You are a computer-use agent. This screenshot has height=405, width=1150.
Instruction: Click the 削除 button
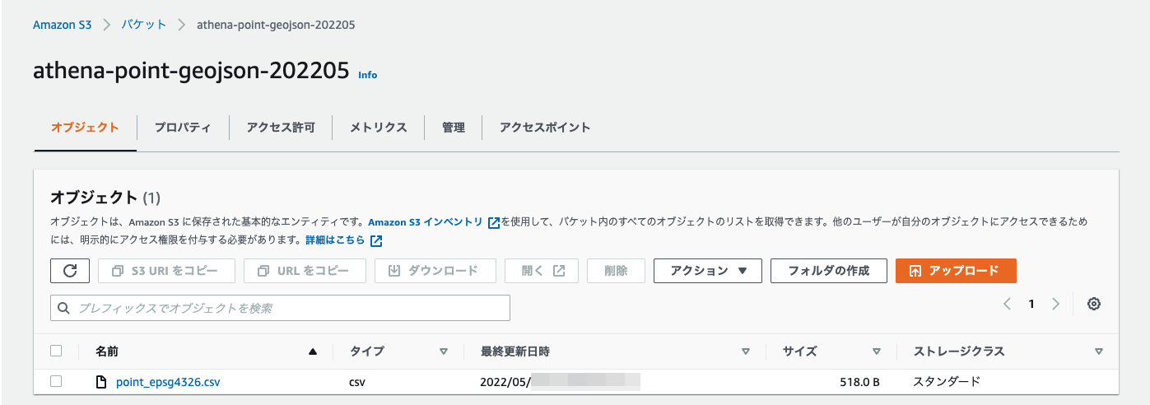[x=616, y=271]
